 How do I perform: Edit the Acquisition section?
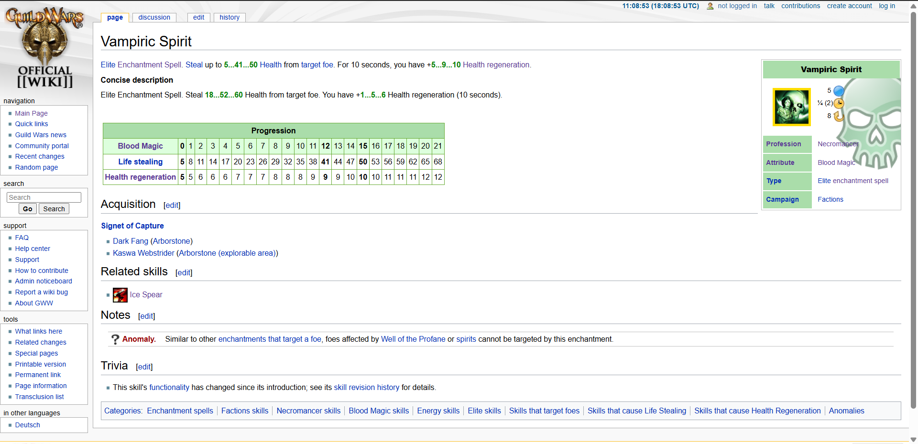point(172,205)
